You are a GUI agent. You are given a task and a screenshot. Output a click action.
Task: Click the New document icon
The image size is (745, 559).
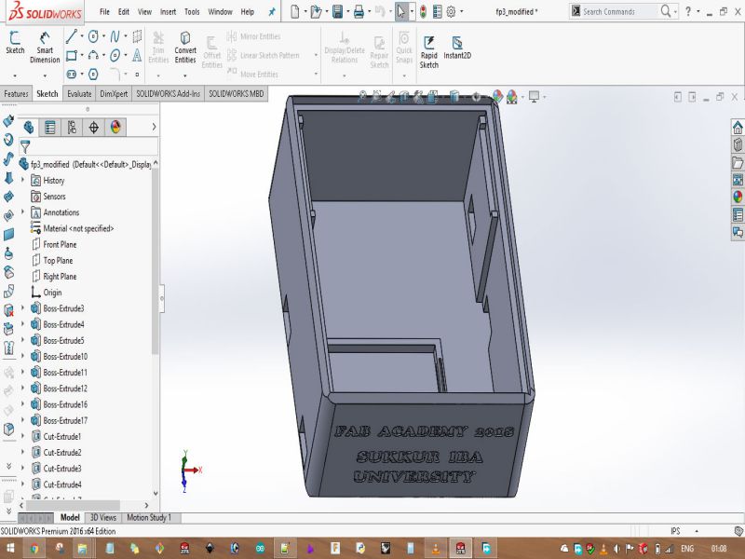(295, 12)
